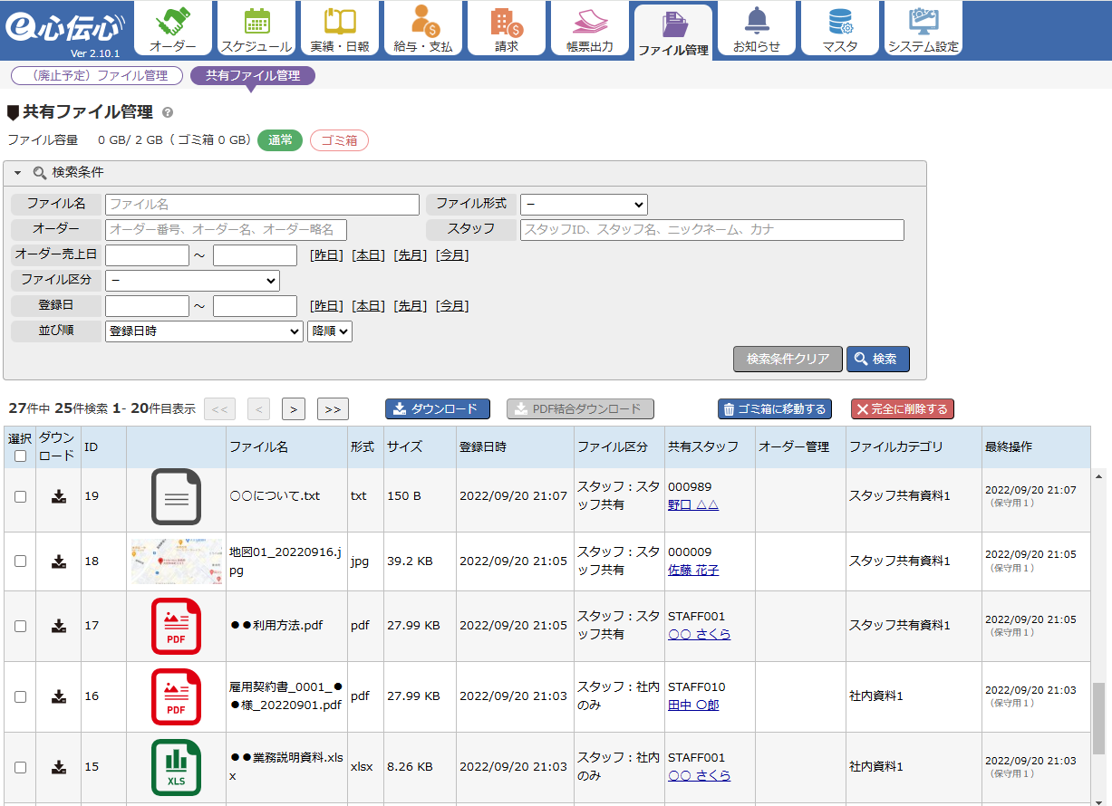Focus the オーダー売上日 end date field

(255, 255)
